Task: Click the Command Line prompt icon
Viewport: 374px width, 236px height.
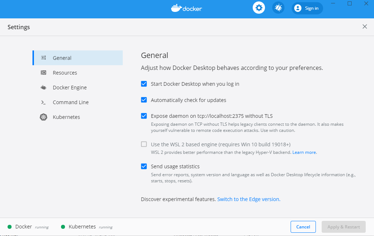Action: point(43,102)
